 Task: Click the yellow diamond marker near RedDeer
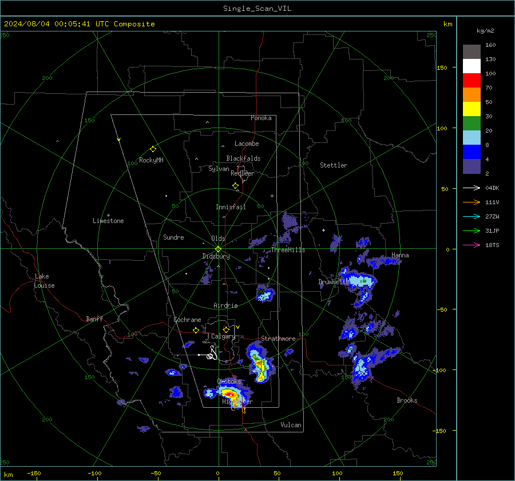point(235,186)
